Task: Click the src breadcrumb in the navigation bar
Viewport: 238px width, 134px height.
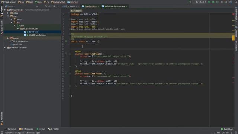Action: (x=21, y=2)
